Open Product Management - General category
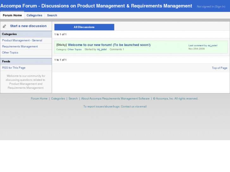Screen dimensions: 230x172 [x=22, y=40]
